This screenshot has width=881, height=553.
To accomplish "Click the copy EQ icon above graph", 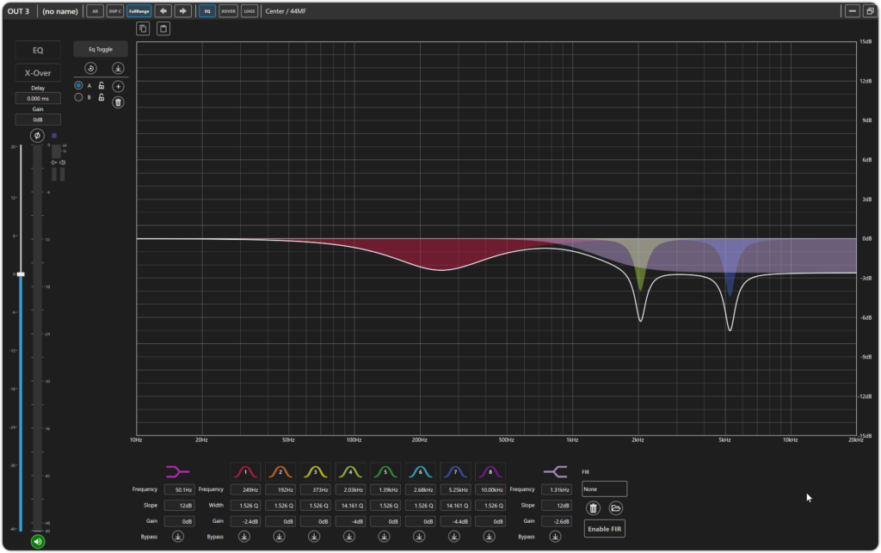I will 143,28.
